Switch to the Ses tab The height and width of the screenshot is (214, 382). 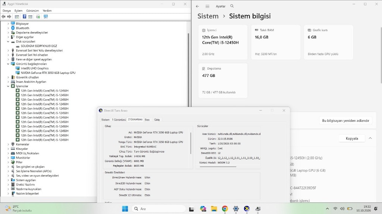click(147, 119)
